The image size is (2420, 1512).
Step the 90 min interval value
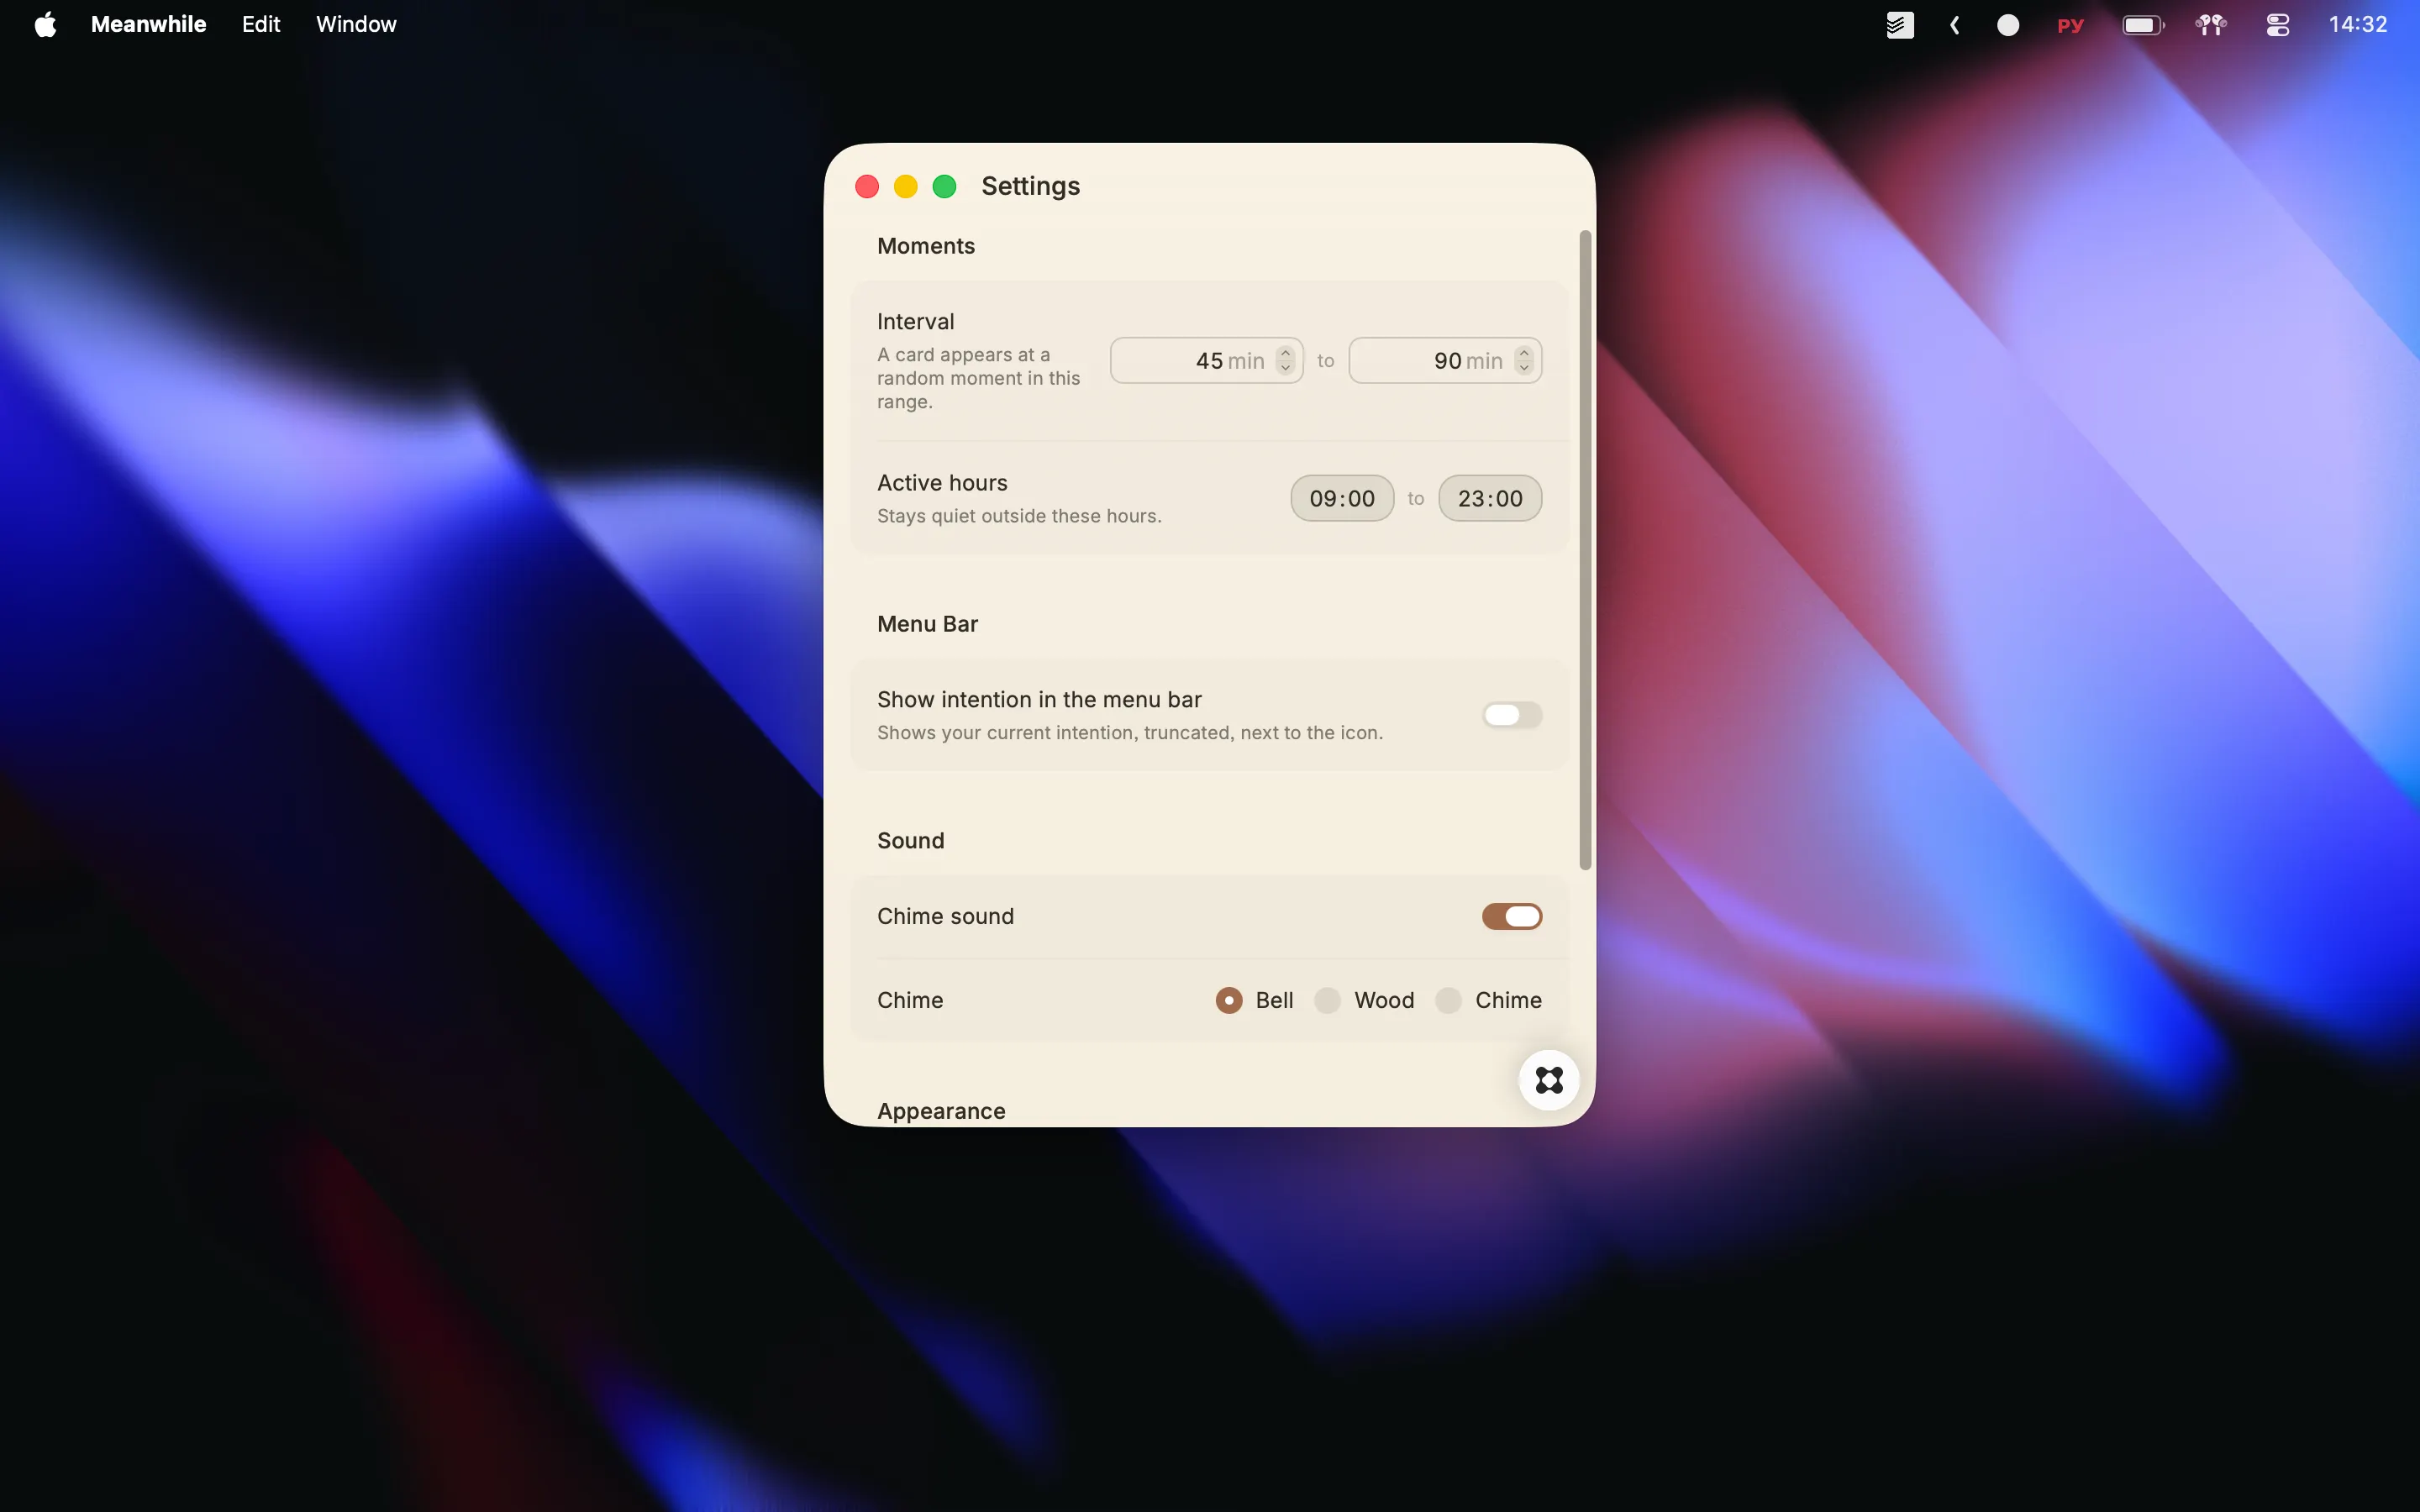1524,361
